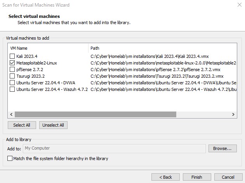
Task: Select Ubuntu Server 22.04.4 - DVWA checkbox
Action: pos(12,83)
